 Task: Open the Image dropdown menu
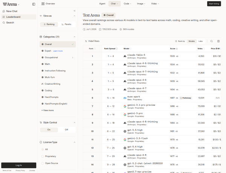(x=141, y=4)
